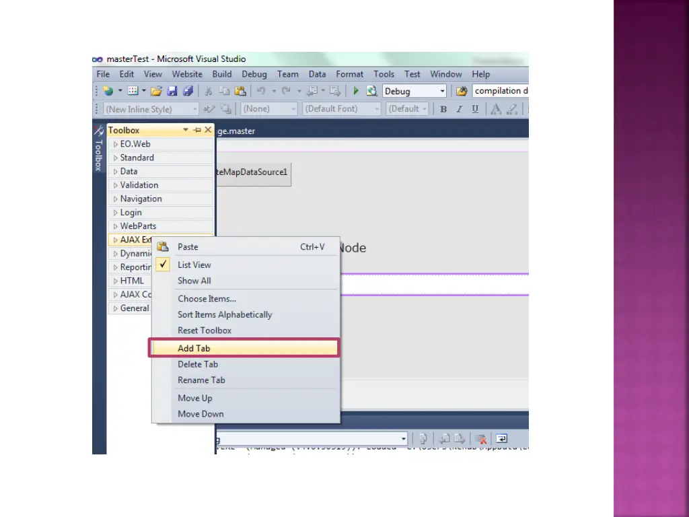Choose Rename Tab in context menu
The width and height of the screenshot is (689, 517).
click(x=246, y=380)
